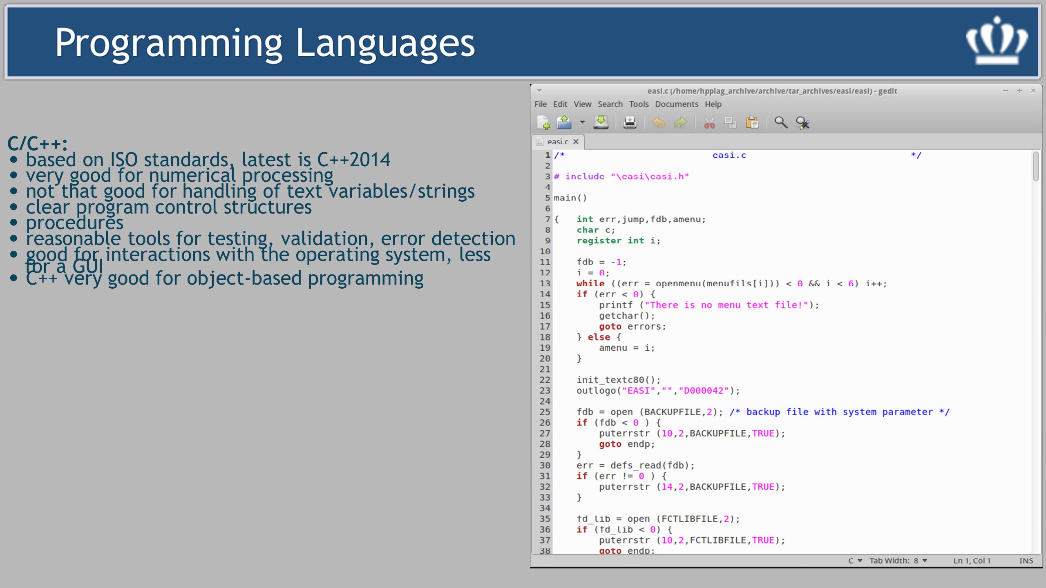1046x588 pixels.
Task: Click the Print icon
Action: (x=630, y=122)
